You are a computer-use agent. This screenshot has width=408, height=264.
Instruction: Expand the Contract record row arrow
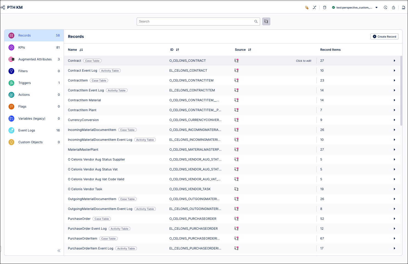pyautogui.click(x=394, y=61)
